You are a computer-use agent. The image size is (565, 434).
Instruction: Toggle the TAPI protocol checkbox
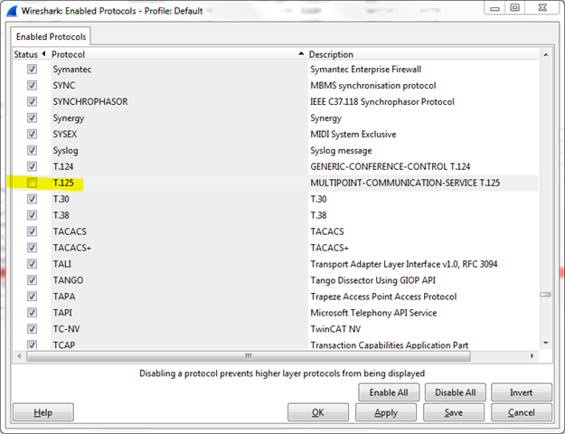[x=32, y=312]
